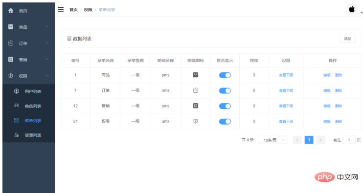363x193 pixels.
Task: Select page 1 in pagination
Action: [x=309, y=140]
